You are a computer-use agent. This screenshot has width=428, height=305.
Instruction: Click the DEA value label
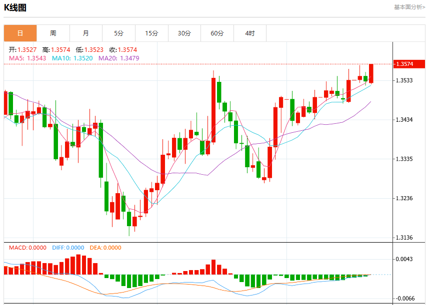click(x=105, y=248)
